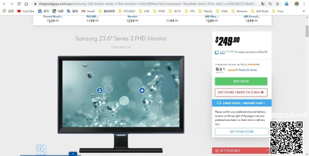Click the page's vertical scrollbar thumb
This screenshot has height=156, width=309.
[307, 31]
